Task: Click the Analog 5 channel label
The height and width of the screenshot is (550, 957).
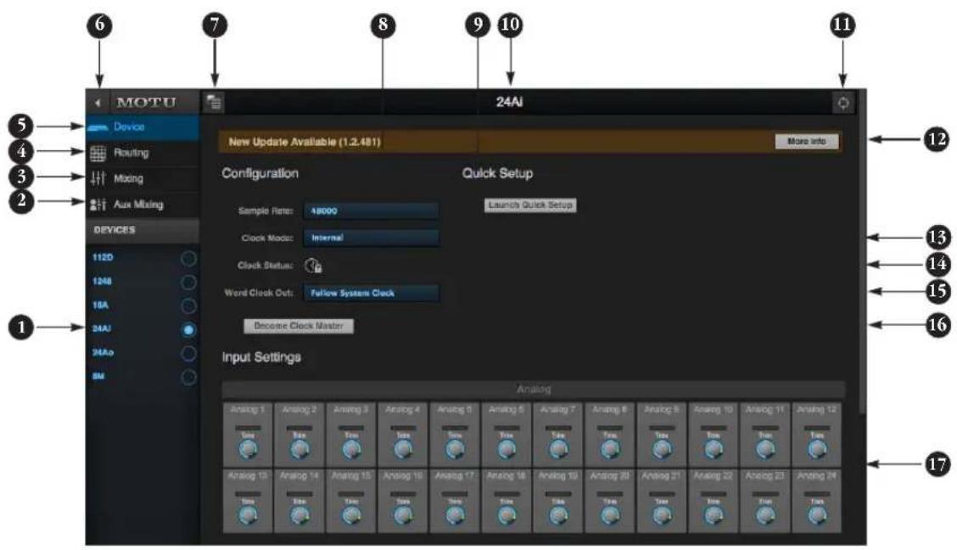Action: pos(455,410)
